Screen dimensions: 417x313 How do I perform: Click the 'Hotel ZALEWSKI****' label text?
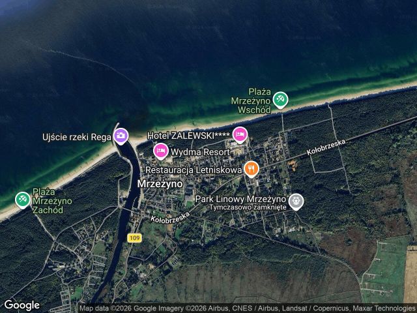(188, 136)
